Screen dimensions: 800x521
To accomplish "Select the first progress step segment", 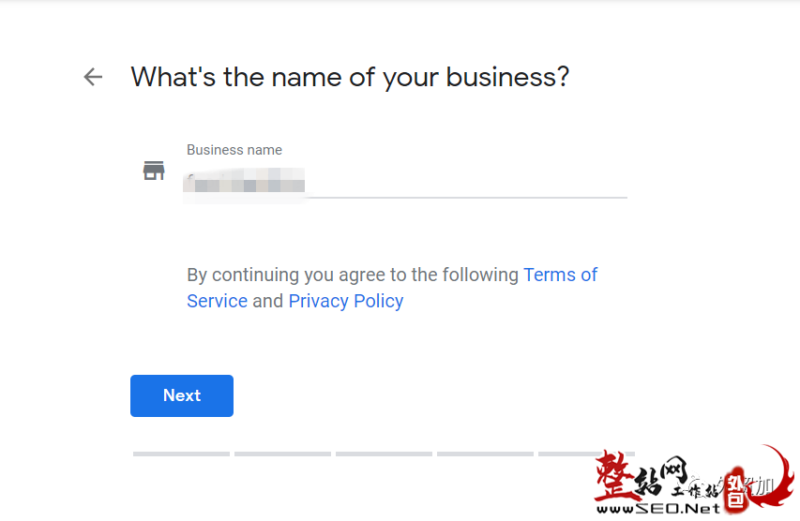I will [x=181, y=454].
